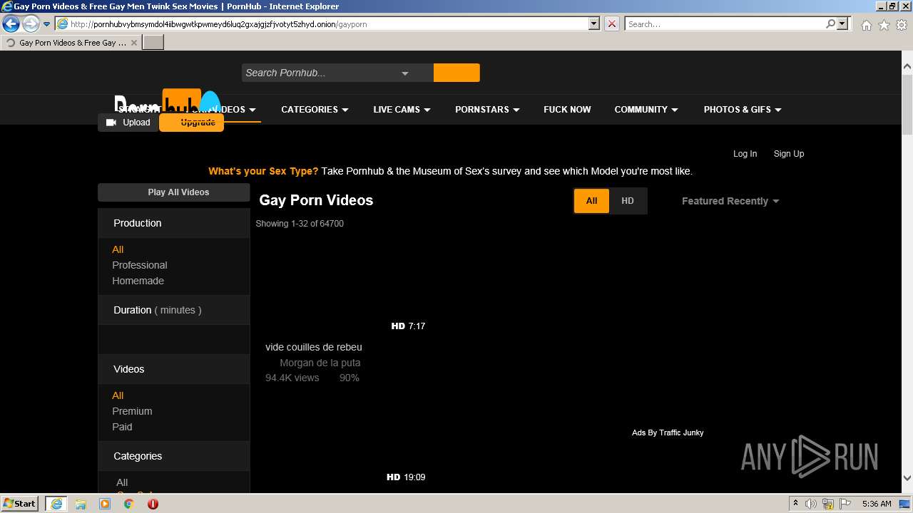
Task: Click the page scrollbar down arrow
Action: tap(907, 479)
